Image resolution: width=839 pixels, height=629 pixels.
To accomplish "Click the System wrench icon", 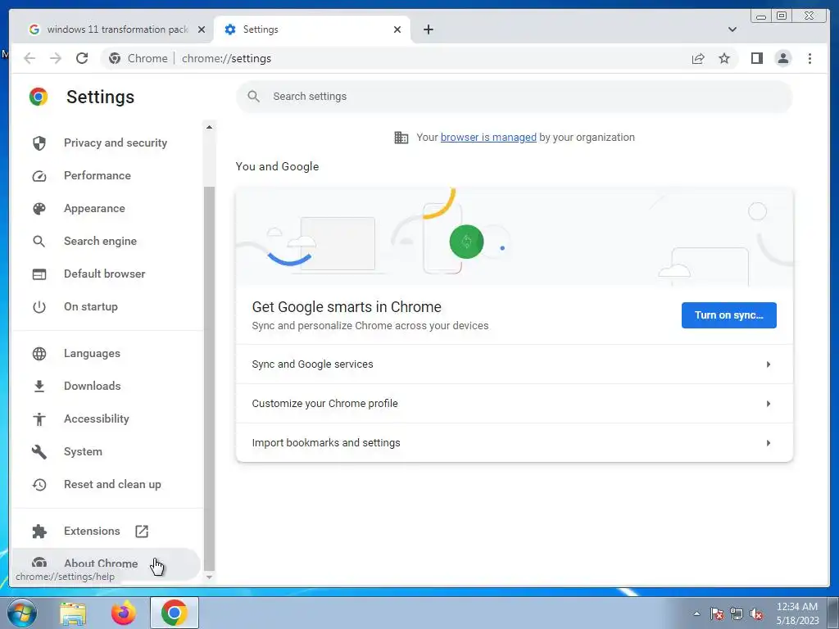I will point(39,451).
